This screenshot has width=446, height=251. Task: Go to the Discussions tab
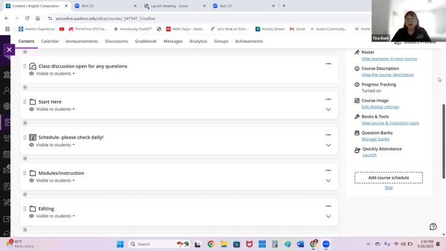116,41
